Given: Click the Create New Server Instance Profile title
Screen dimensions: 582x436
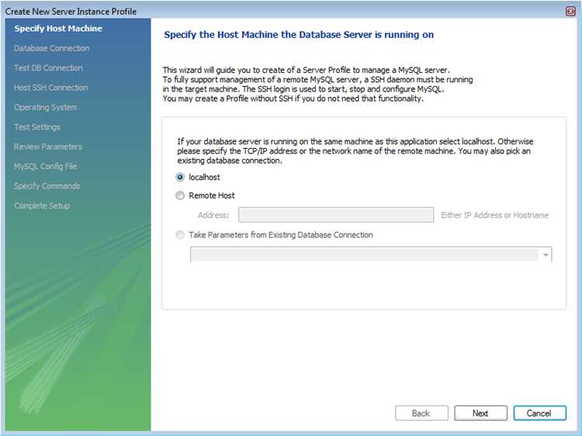Looking at the screenshot, I should point(71,12).
